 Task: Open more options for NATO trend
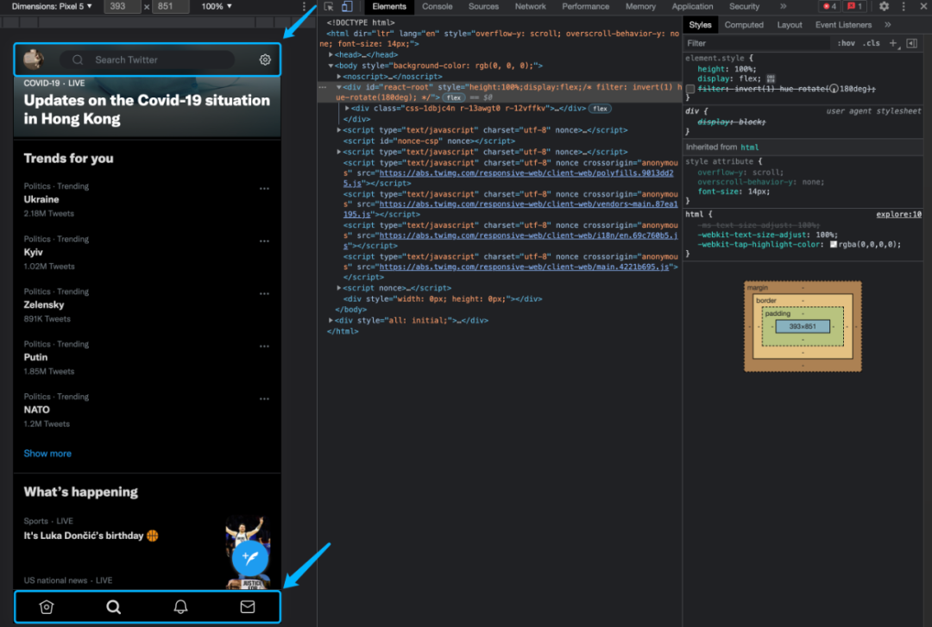(x=265, y=398)
